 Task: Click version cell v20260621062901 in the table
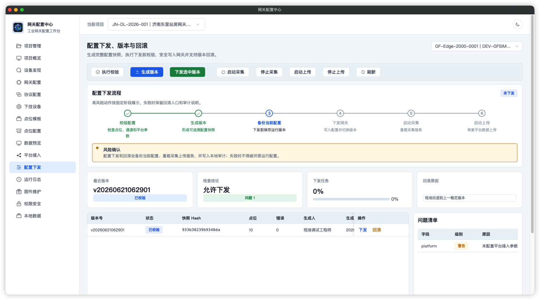108,230
